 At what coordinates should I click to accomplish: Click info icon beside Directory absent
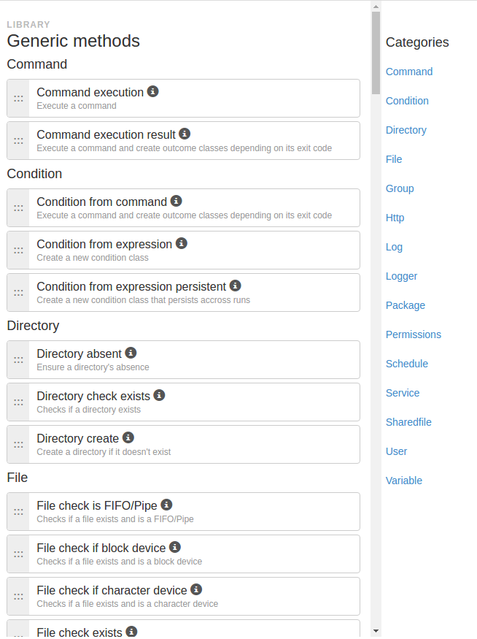(x=131, y=353)
